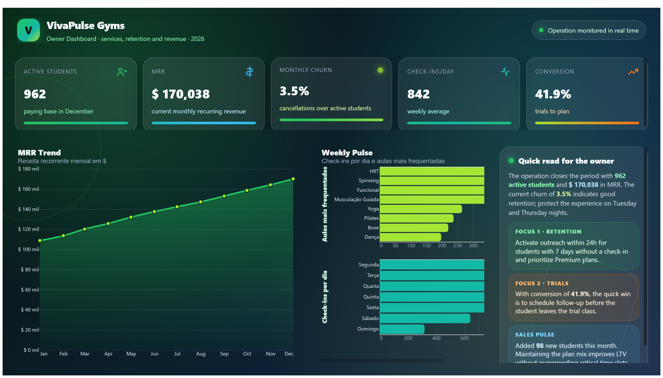Click the Musculação Guiada bar
Screen dimensions: 663x378
(x=432, y=199)
